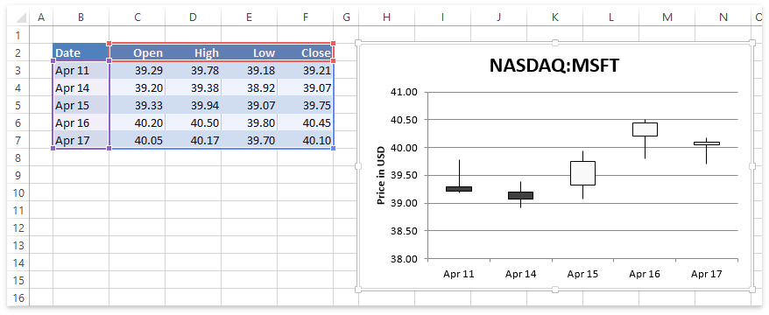Select column D header
The height and width of the screenshot is (315, 769).
click(x=194, y=17)
